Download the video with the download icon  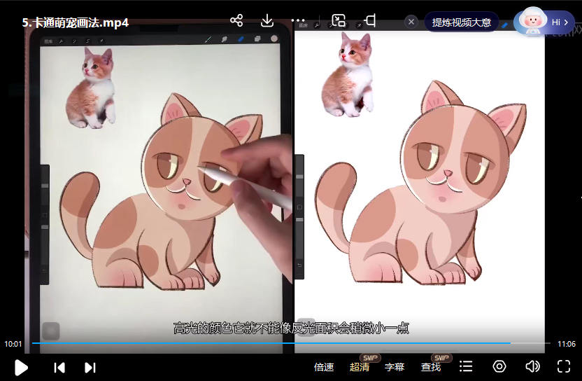point(267,20)
